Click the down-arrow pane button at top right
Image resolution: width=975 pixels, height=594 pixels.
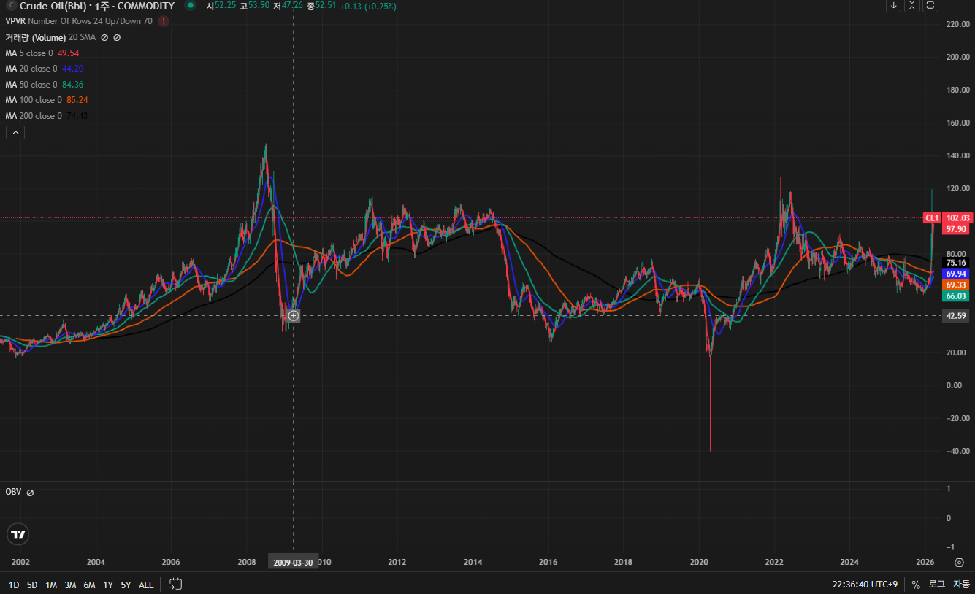coord(894,6)
